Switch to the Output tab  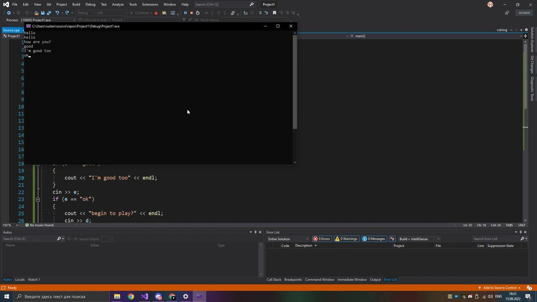pyautogui.click(x=375, y=280)
